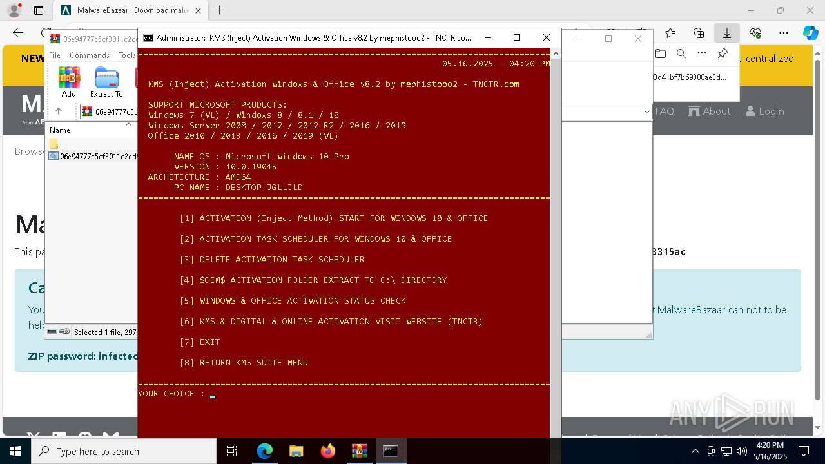Click option [8] Return KMS Suite Menu
825x464 pixels.
[243, 363]
